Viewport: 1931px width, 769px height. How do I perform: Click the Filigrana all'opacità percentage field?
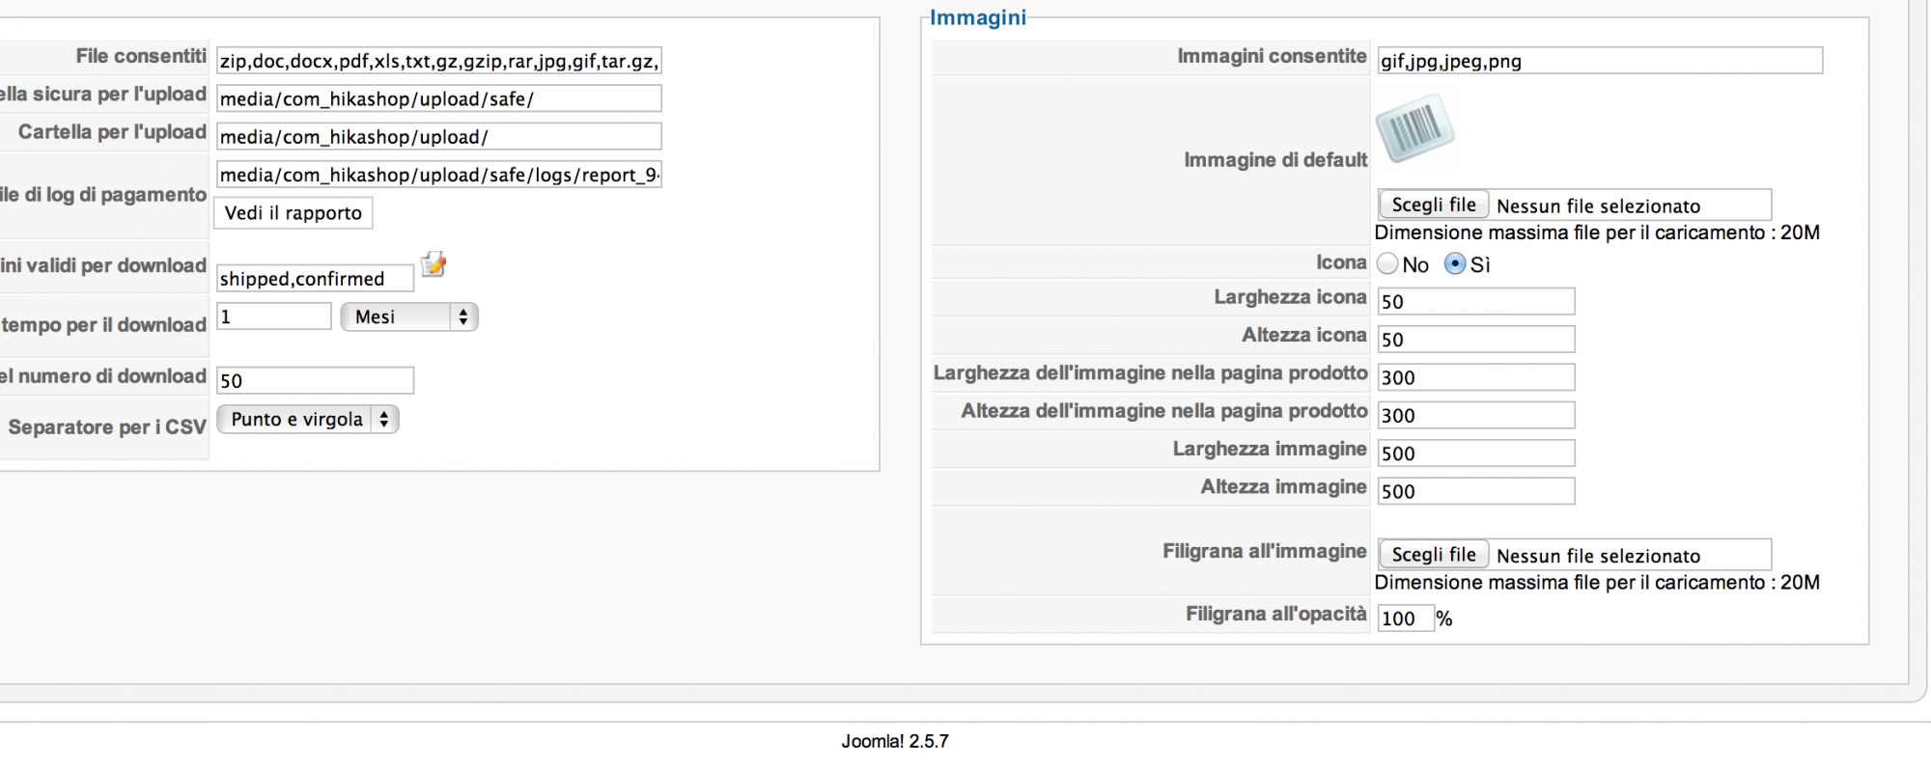click(1405, 618)
